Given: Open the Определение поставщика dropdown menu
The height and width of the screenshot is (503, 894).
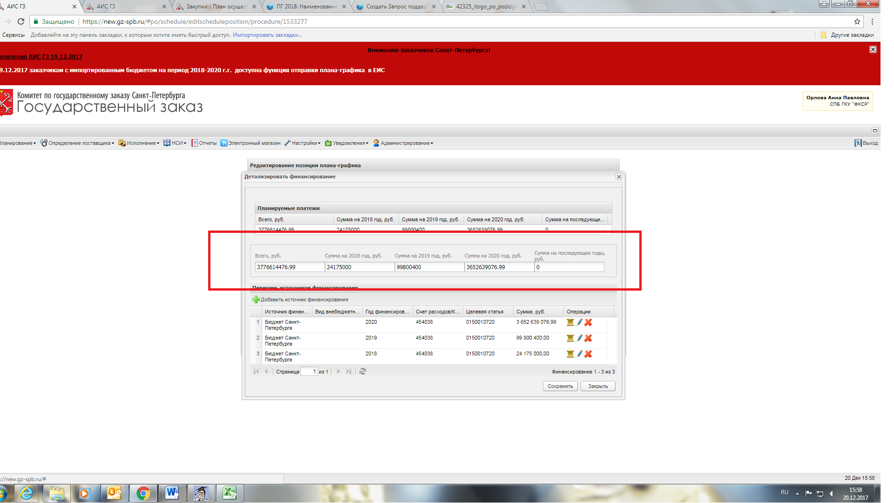Looking at the screenshot, I should pyautogui.click(x=77, y=143).
